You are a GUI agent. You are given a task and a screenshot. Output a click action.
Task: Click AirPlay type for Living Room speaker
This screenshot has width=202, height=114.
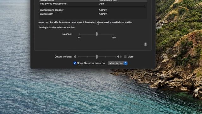point(103,10)
